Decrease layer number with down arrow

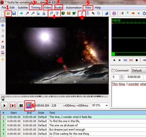click(x=121, y=78)
